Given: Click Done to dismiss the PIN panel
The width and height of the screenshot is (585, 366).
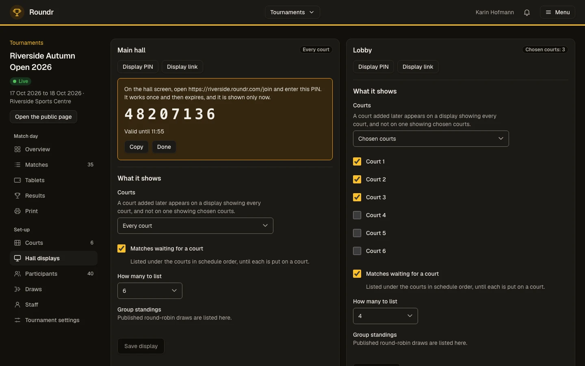Looking at the screenshot, I should tap(164, 147).
